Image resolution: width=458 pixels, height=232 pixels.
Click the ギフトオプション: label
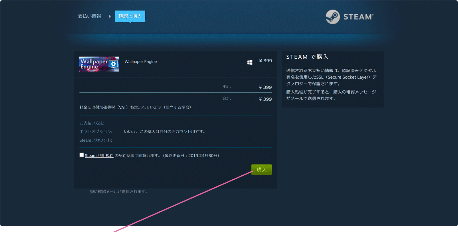click(96, 132)
